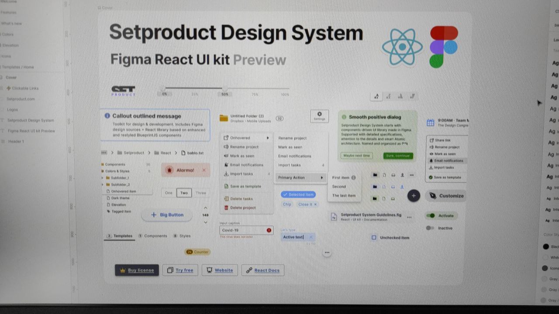Toggle the Inactive switch
Image resolution: width=559 pixels, height=314 pixels.
click(x=430, y=228)
